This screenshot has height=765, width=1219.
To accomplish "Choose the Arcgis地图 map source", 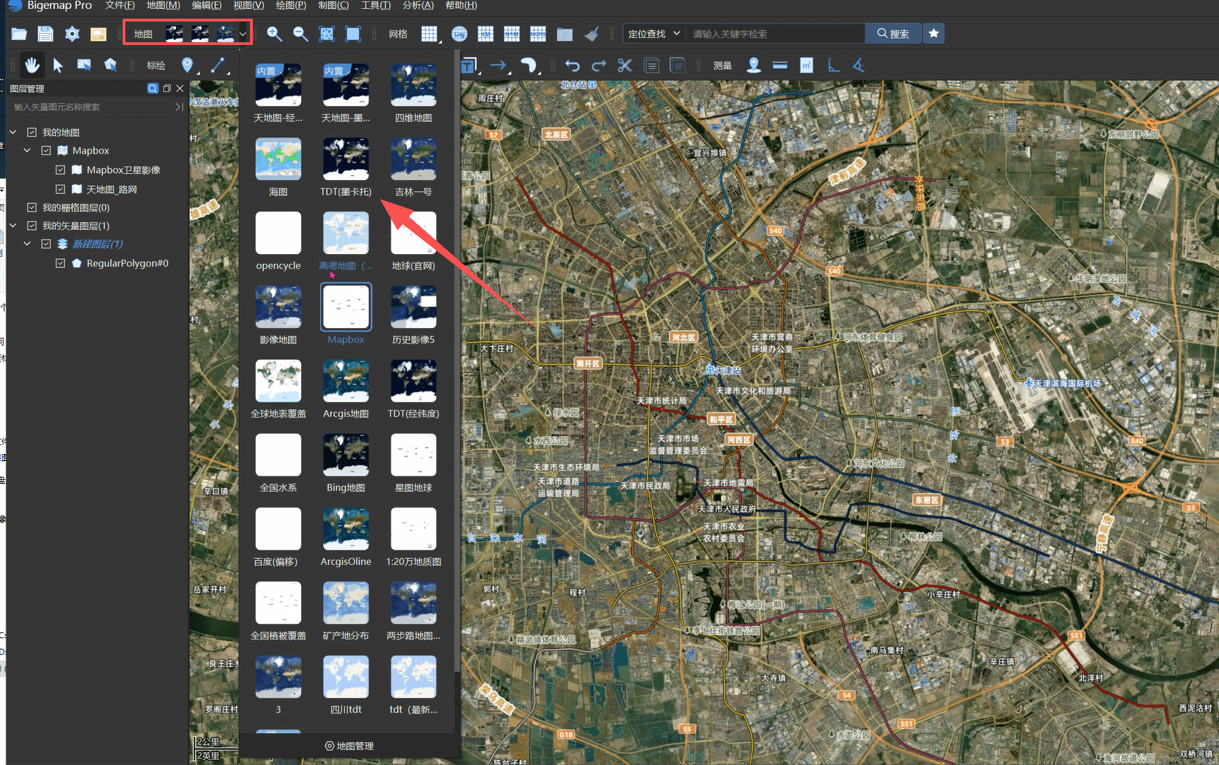I will point(346,389).
